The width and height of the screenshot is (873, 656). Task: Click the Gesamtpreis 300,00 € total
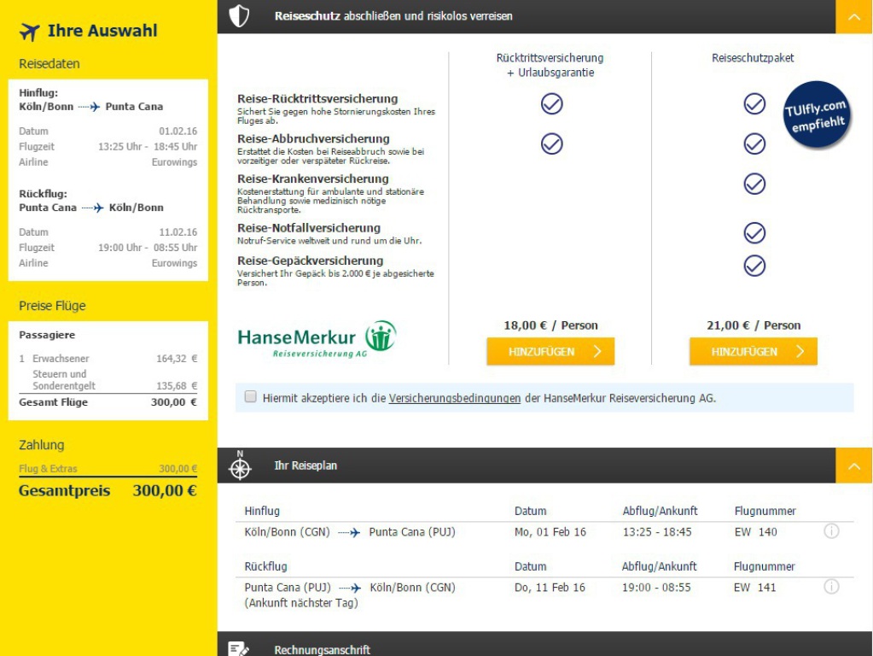108,490
